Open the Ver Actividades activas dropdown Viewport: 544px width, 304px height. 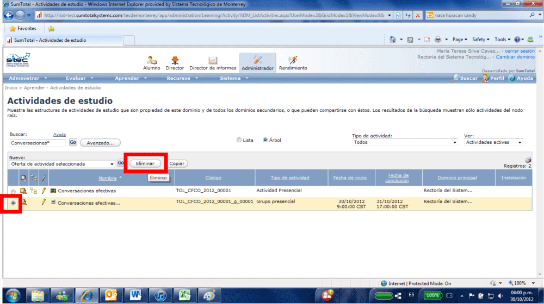tap(493, 142)
